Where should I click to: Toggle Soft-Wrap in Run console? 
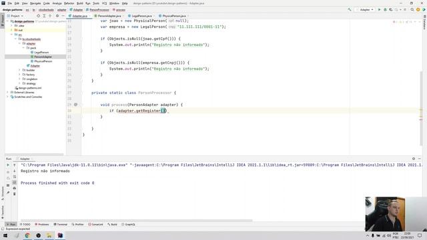coord(15,177)
